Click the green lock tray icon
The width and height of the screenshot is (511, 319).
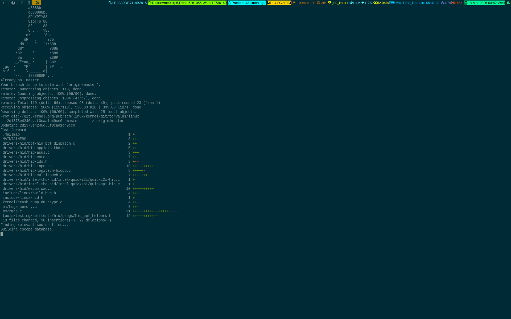pyautogui.click(x=508, y=3)
